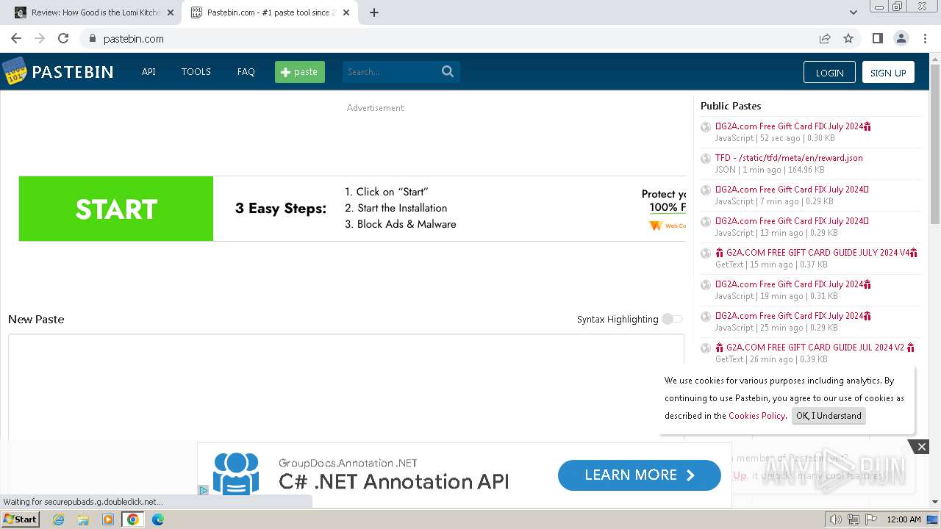Open G2A.COM GIFT CARD GUIDE JUL 2024 V2
941x529 pixels.
pyautogui.click(x=815, y=347)
